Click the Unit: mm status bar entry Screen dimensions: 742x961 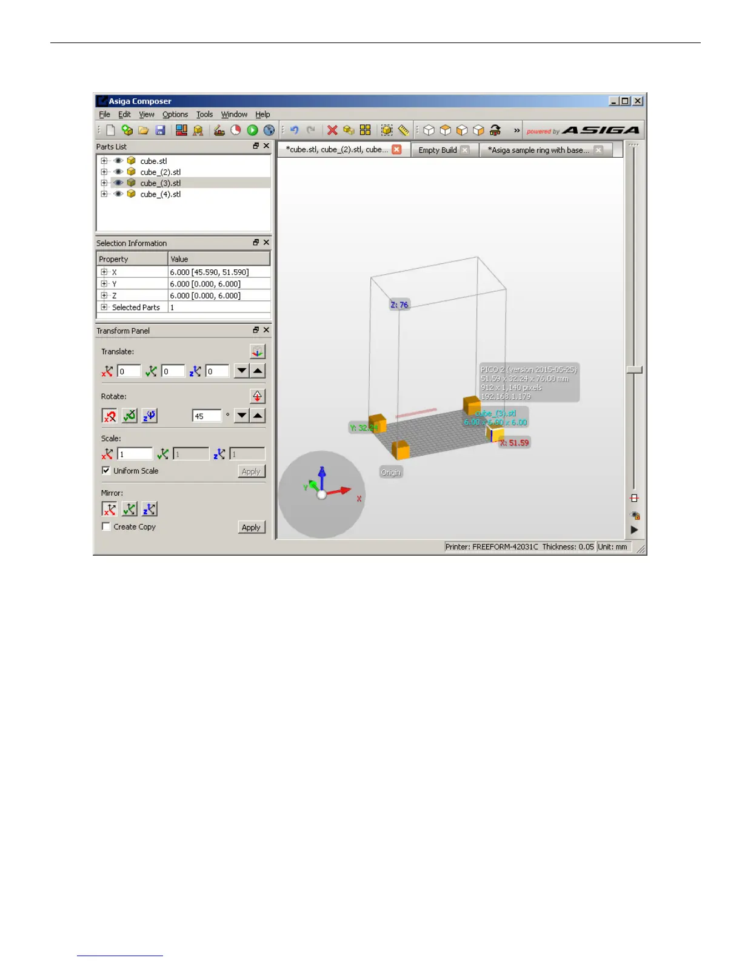(613, 547)
